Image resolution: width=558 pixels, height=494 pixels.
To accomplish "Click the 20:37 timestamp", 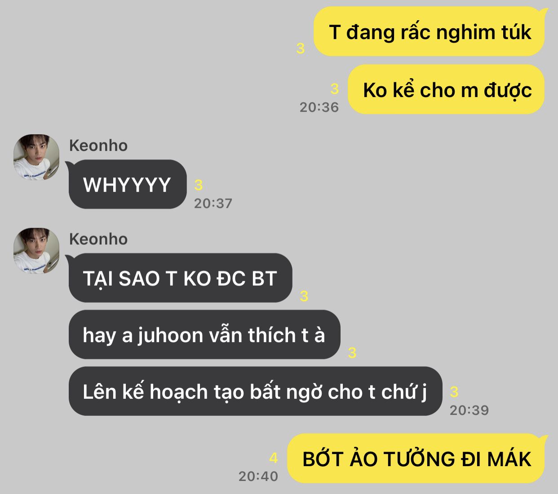I will [213, 203].
